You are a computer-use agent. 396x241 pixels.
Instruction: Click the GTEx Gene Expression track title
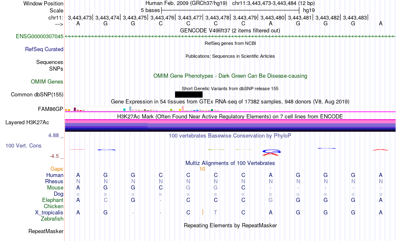(230, 101)
